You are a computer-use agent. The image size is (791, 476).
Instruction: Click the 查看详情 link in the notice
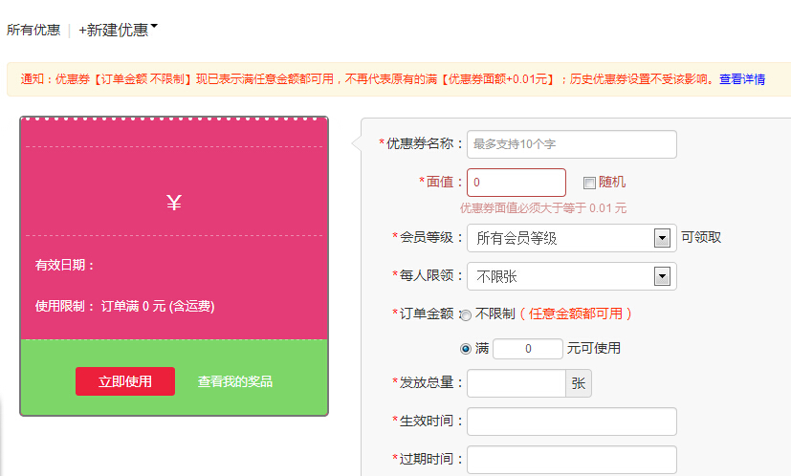[x=742, y=79]
